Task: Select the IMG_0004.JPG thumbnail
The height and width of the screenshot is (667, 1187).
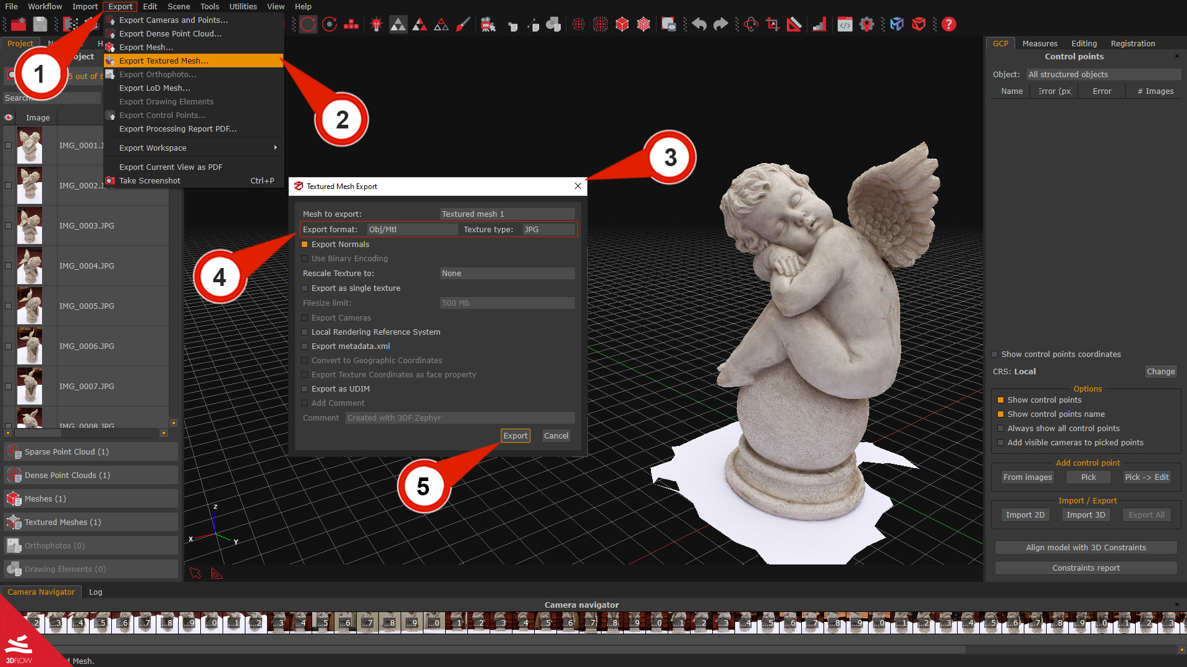Action: [x=30, y=266]
